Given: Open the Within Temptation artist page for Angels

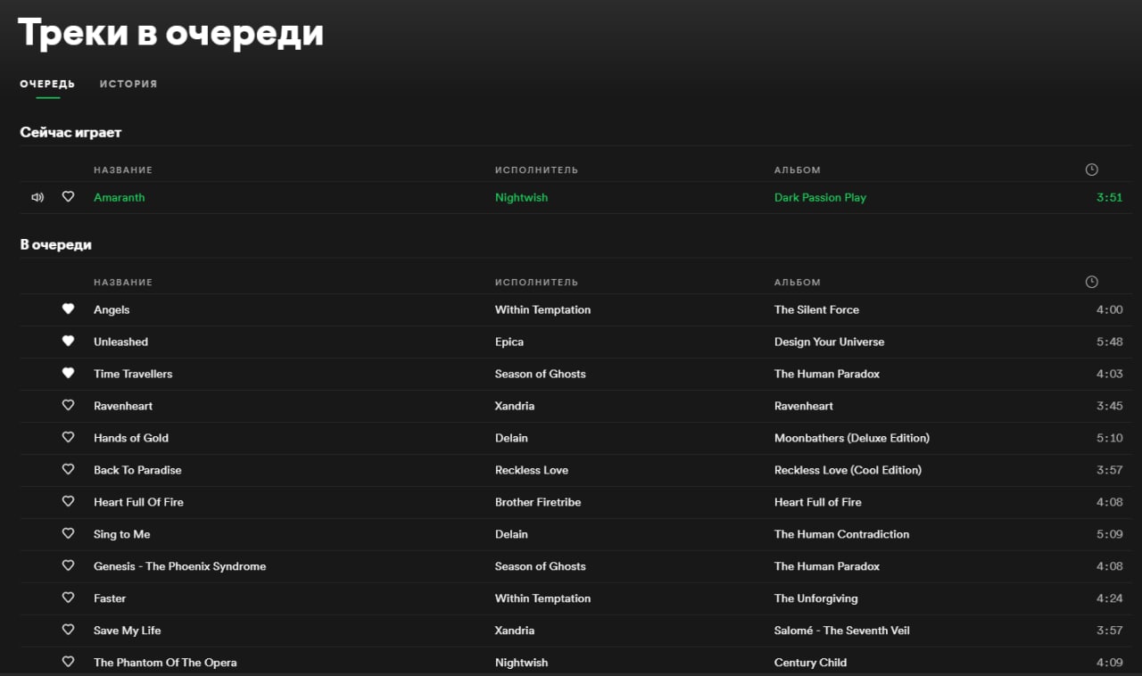Looking at the screenshot, I should coord(542,310).
